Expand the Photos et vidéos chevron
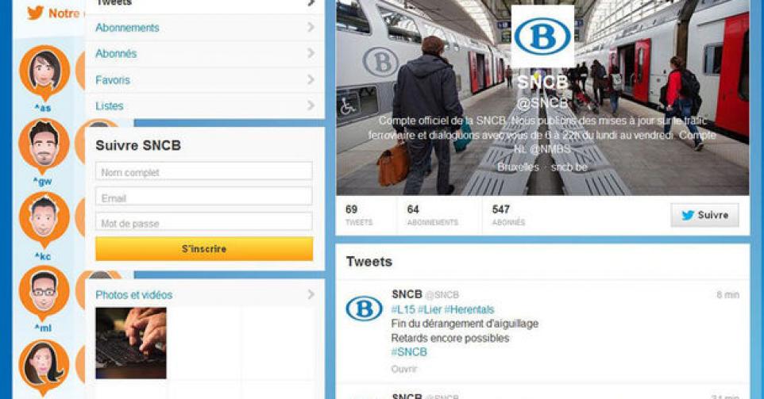Screen dimensions: 764x399 311,294
